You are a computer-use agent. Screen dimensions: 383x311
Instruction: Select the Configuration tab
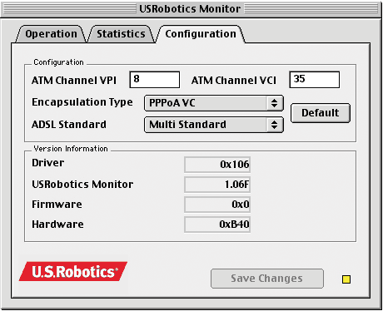[201, 34]
